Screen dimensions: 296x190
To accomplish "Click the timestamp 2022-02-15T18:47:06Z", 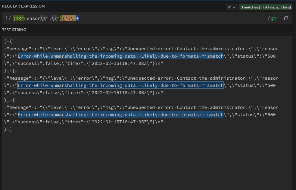I will pyautogui.click(x=119, y=93).
